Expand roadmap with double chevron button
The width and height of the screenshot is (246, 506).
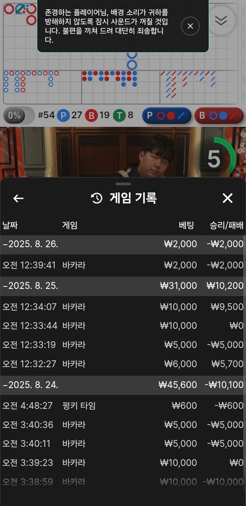(221, 21)
